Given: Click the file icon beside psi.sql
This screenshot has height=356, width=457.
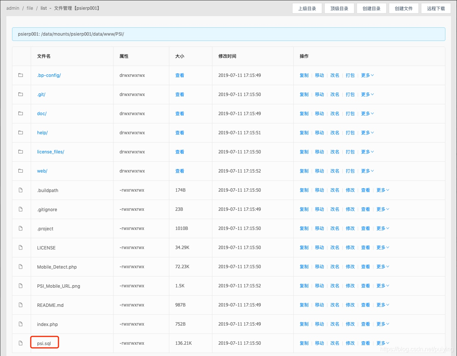Looking at the screenshot, I should coord(21,343).
